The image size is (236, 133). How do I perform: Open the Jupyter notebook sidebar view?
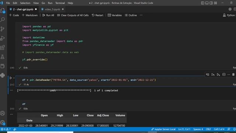coord(3,66)
